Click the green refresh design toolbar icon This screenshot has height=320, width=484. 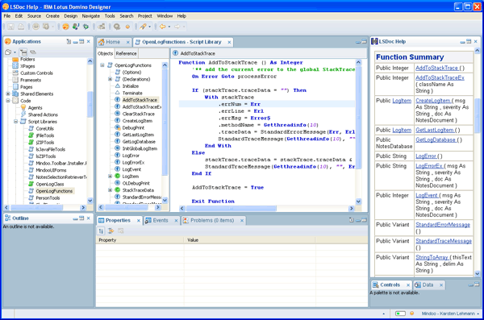click(86, 27)
